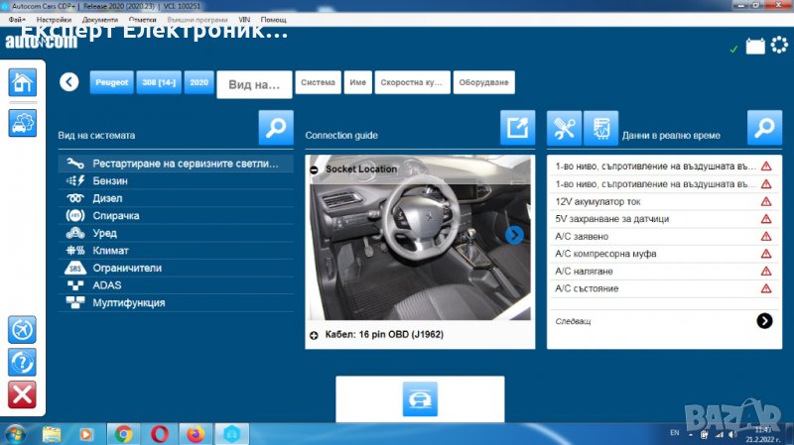Open the Windows Start button
The height and width of the screenshot is (445, 794).
click(15, 434)
